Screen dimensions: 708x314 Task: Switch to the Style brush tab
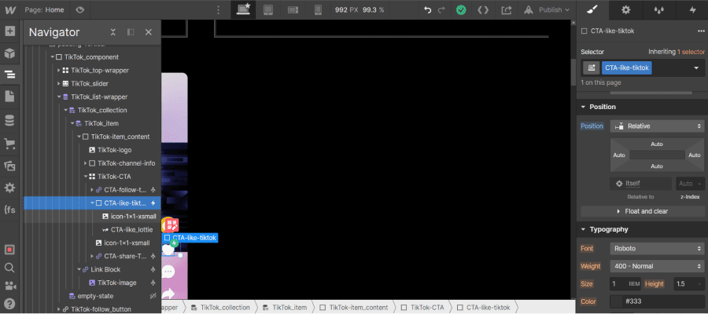[x=593, y=9]
